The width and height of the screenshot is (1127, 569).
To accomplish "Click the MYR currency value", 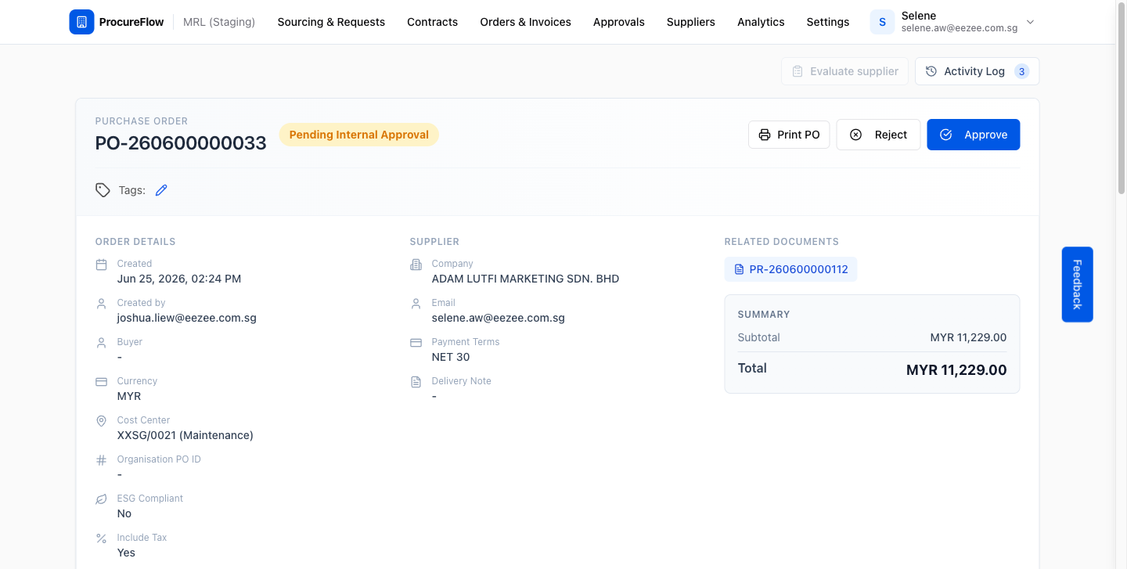I will pyautogui.click(x=129, y=396).
